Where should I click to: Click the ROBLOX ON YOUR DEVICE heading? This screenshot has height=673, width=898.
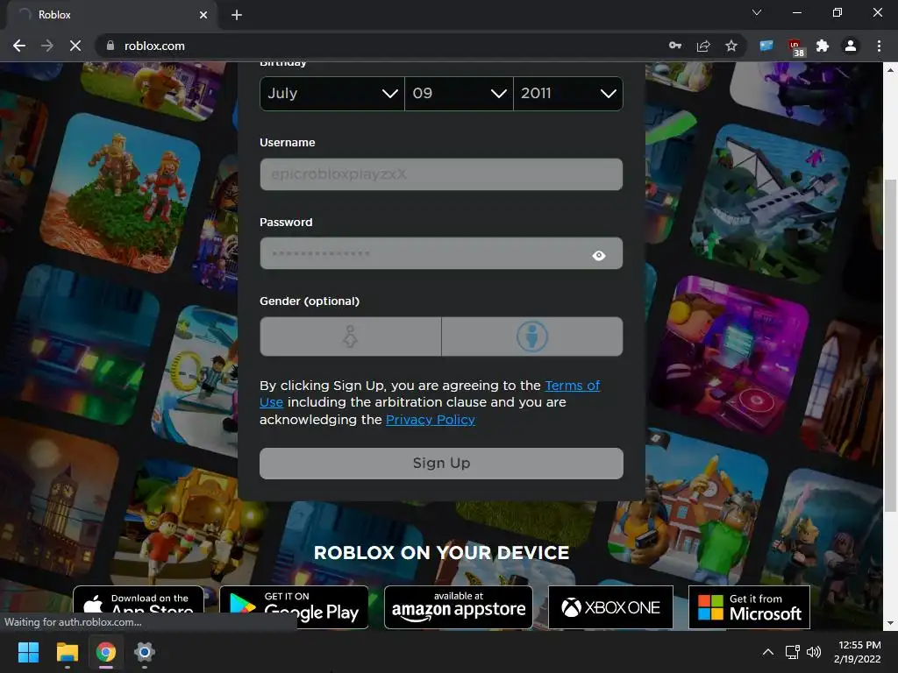441,552
